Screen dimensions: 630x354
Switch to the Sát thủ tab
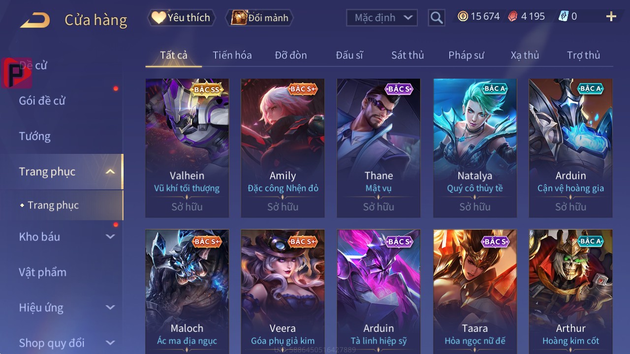(x=408, y=55)
